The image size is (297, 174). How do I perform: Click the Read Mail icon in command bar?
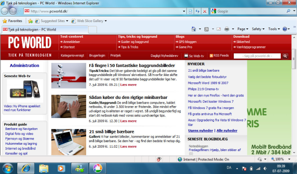[x=219, y=29]
